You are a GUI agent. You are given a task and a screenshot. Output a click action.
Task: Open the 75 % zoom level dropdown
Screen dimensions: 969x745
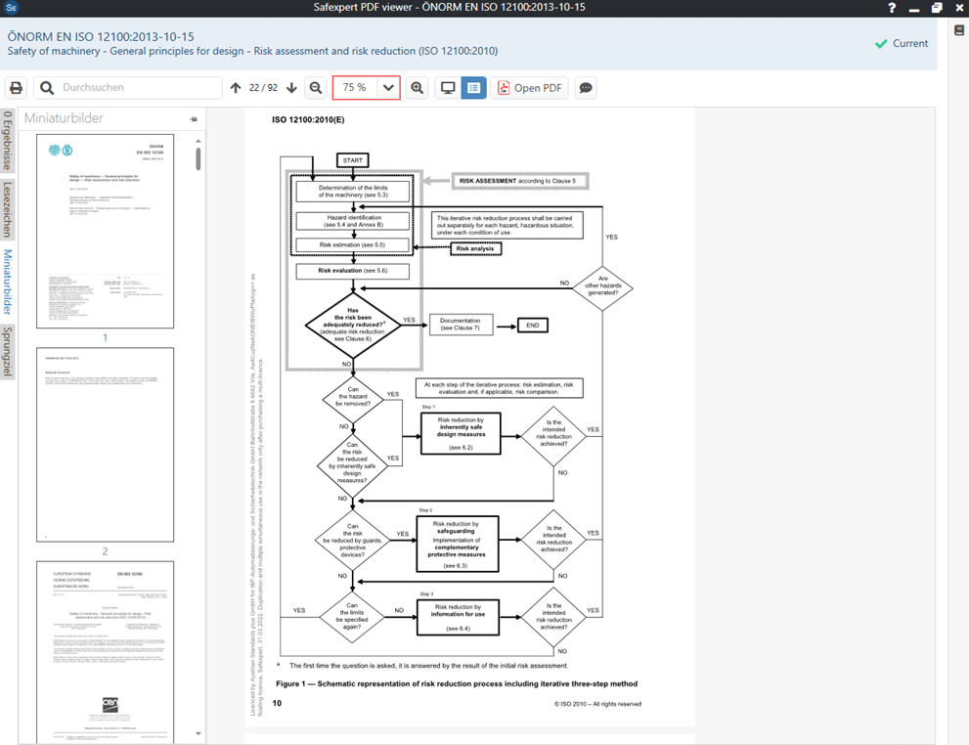[x=388, y=88]
